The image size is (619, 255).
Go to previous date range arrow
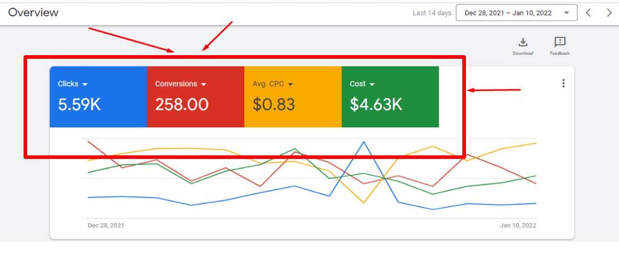(x=588, y=13)
